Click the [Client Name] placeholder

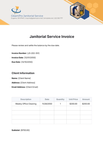click(x=24, y=78)
